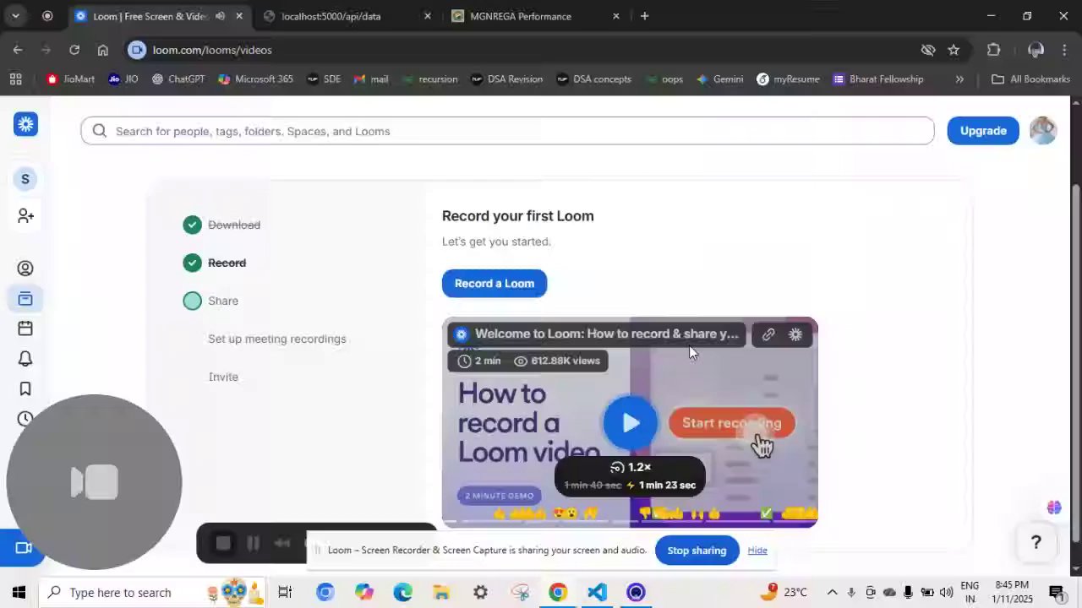Mute the Loom tab via speaker icon
The width and height of the screenshot is (1082, 608).
pos(220,16)
